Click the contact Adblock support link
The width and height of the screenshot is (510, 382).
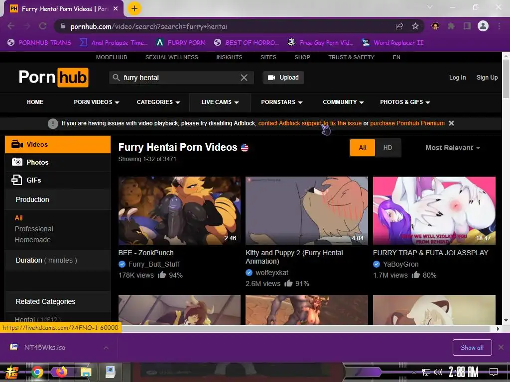310,123
